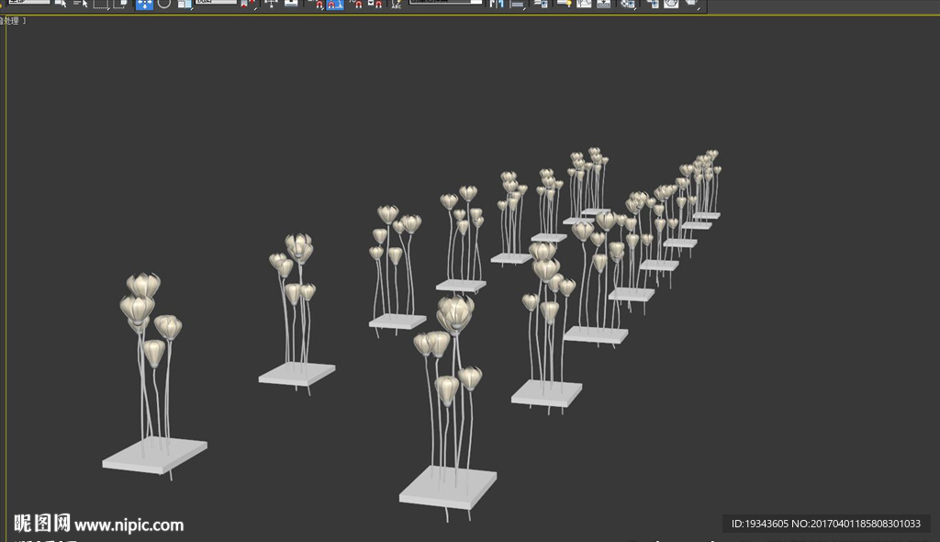Screen dimensions: 940x542
Task: Open the selection filter dropdown
Action: (28, 2)
